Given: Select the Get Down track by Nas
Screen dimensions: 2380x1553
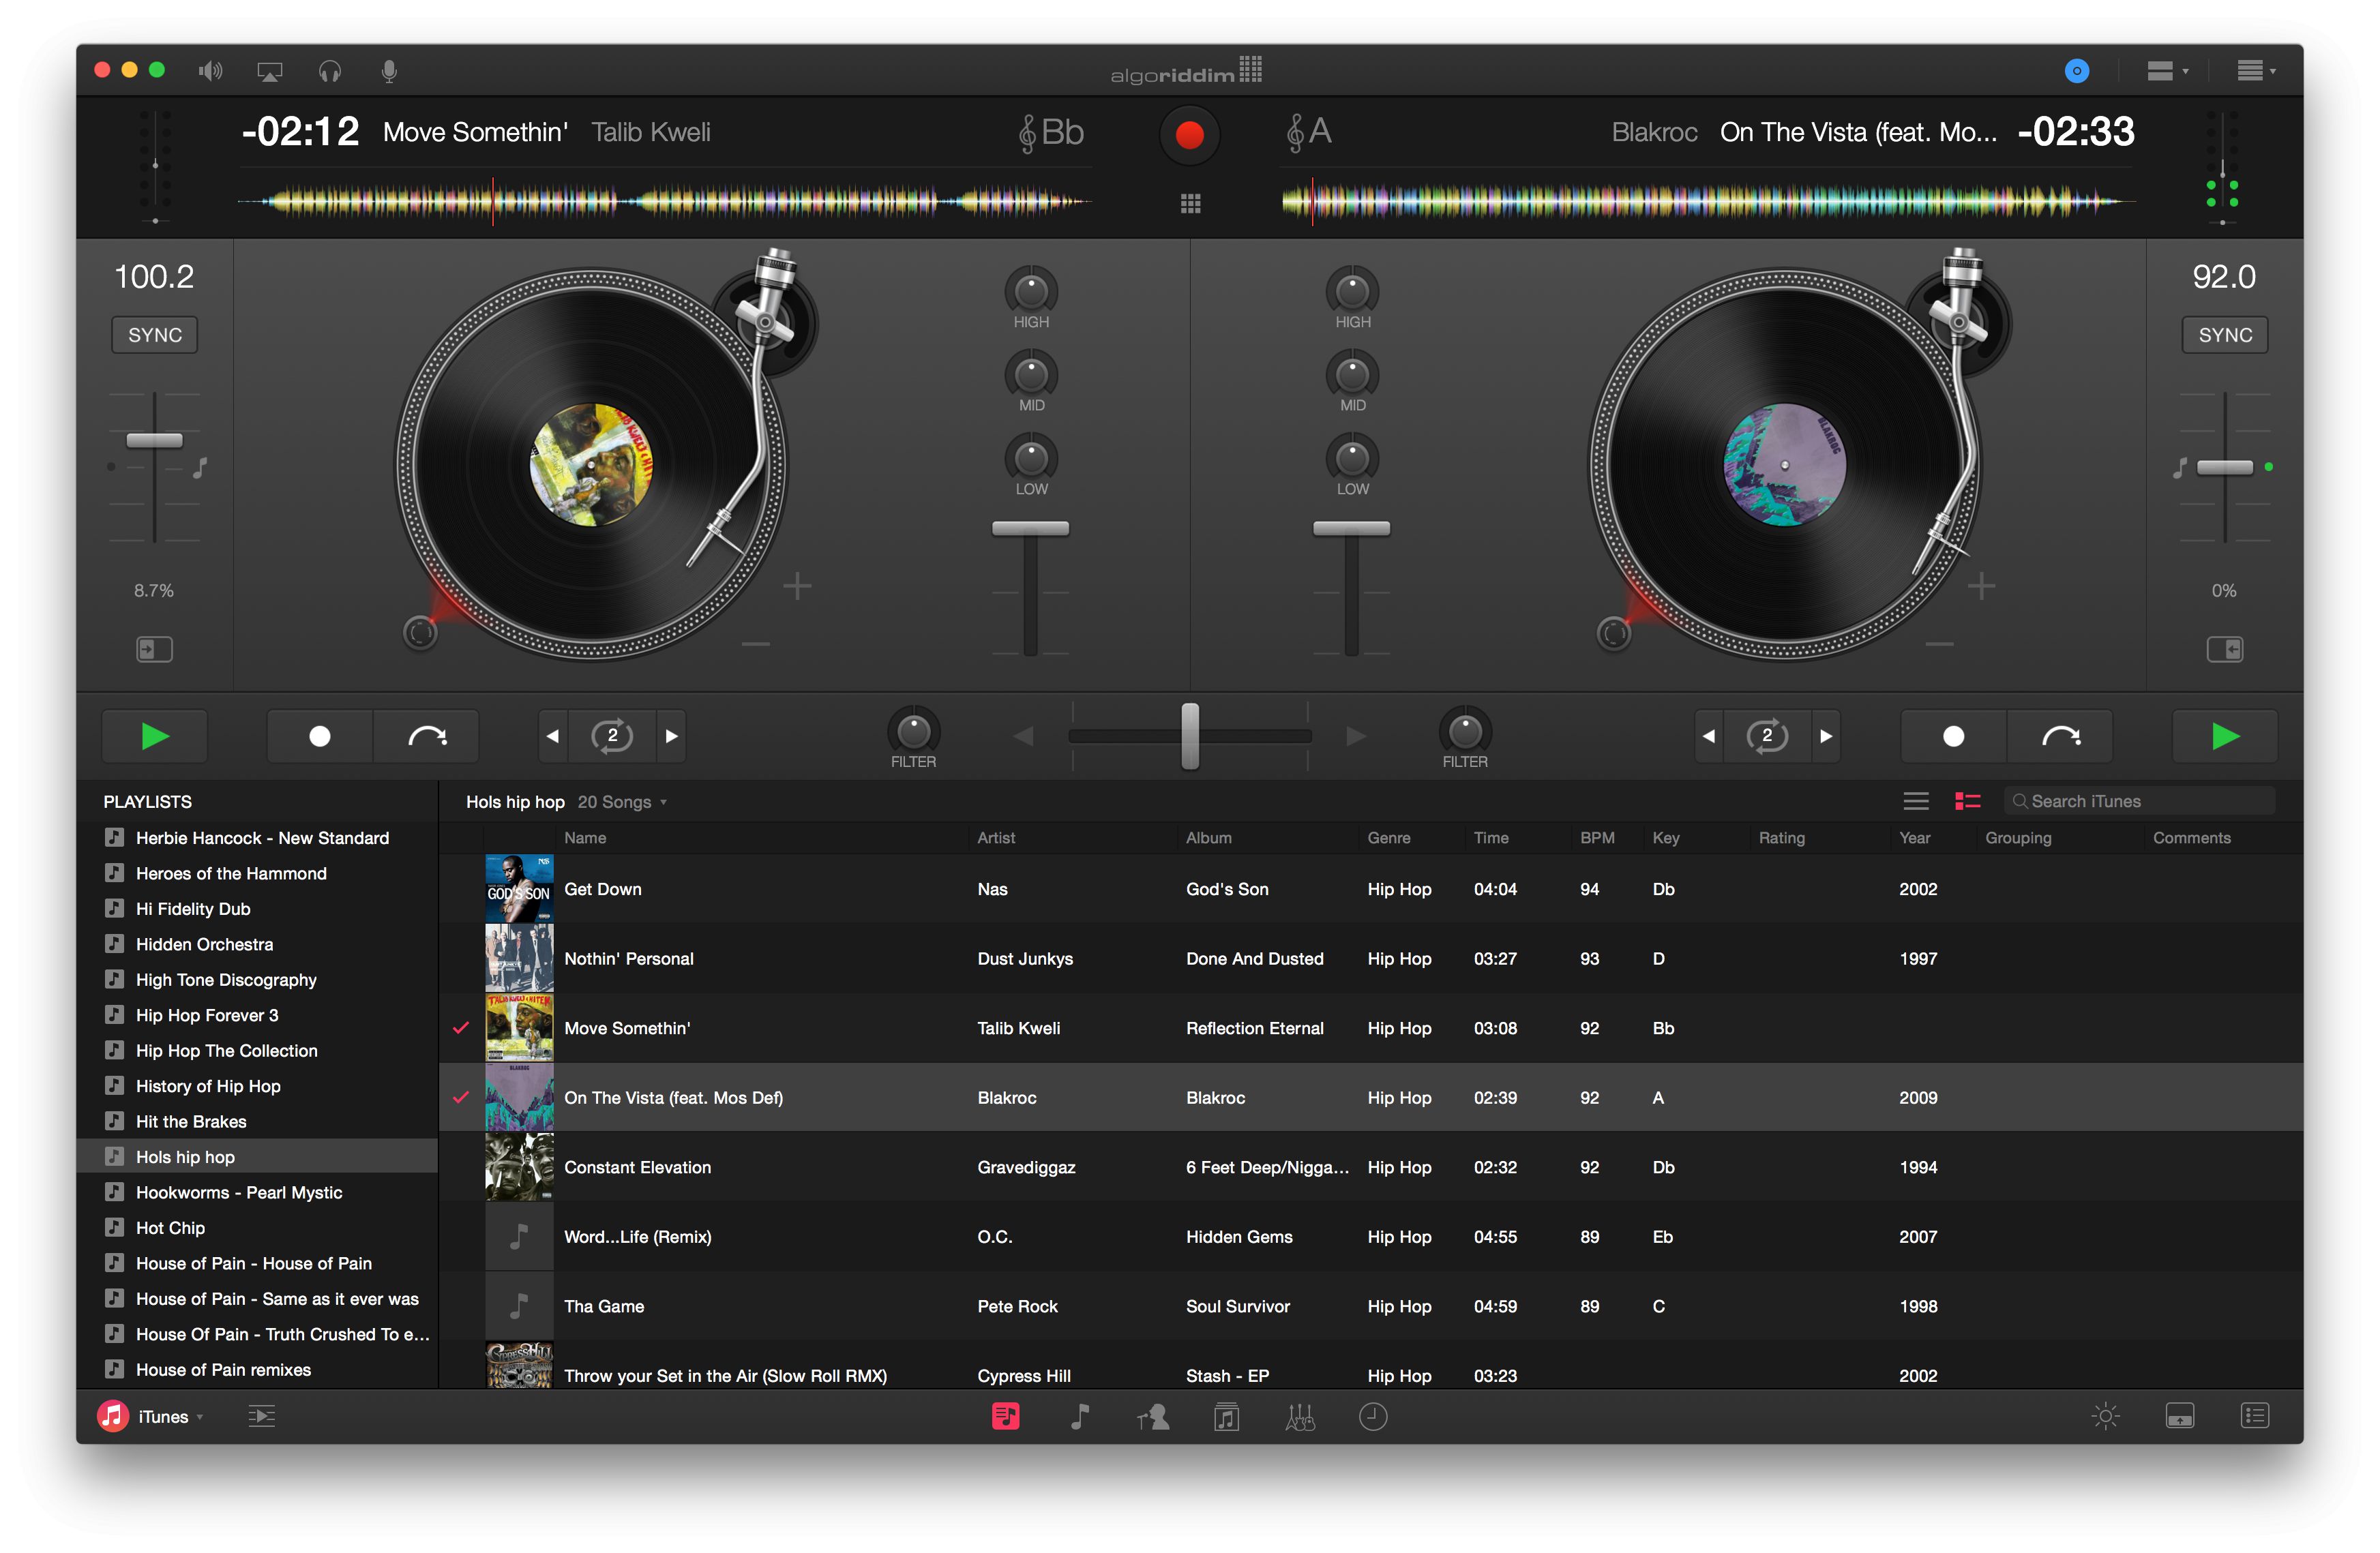Looking at the screenshot, I should (1371, 889).
